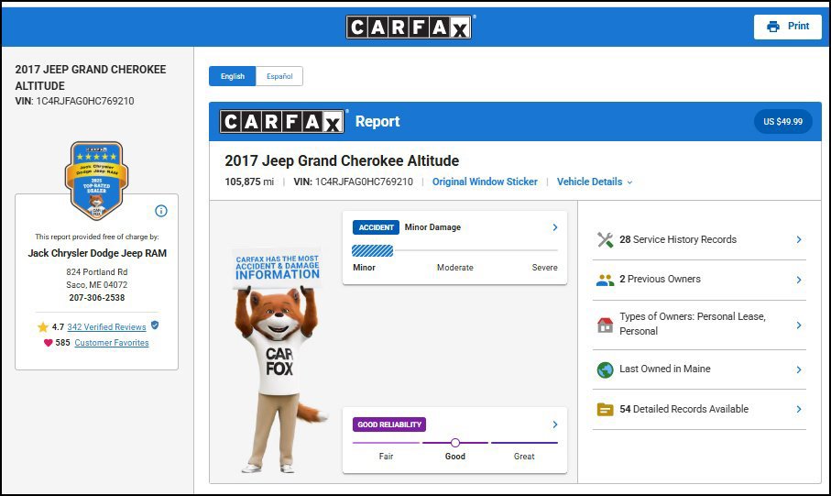
Task: Click the pink heart favorites icon
Action: click(x=48, y=343)
